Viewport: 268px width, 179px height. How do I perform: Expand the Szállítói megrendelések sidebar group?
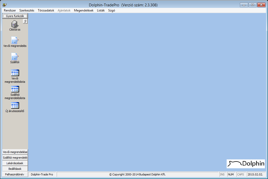point(15,158)
